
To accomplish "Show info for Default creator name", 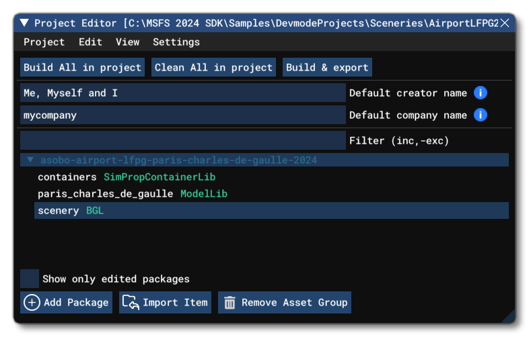I will coord(481,93).
